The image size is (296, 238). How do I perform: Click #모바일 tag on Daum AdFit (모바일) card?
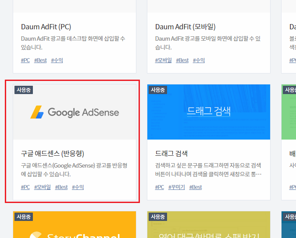[x=163, y=60]
